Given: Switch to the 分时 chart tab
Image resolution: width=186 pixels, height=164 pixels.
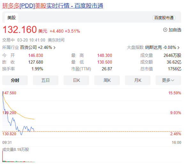Looking at the screenshot, I should point(15,80).
